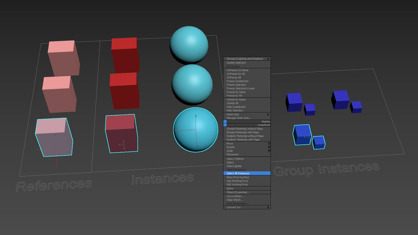This screenshot has width=418, height=235.
Task: Choose Freeze by Name
Action: [x=236, y=92]
